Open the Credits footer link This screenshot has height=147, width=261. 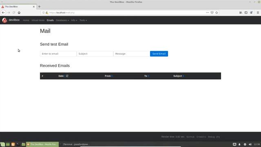pos(201,137)
